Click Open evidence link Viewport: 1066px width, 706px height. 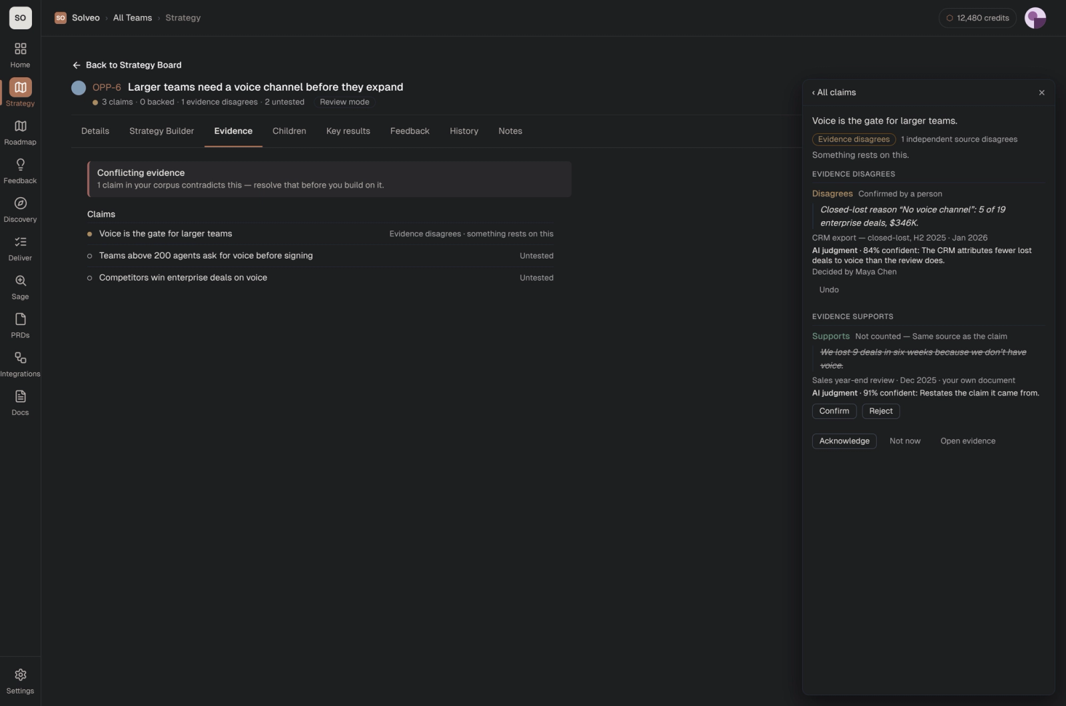967,441
